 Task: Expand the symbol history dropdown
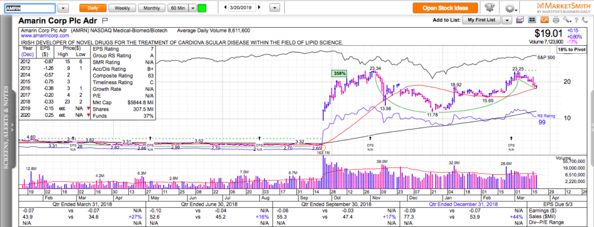63,8
